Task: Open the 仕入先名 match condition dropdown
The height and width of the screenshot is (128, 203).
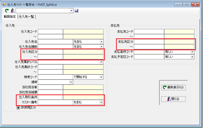Action: click(101, 42)
